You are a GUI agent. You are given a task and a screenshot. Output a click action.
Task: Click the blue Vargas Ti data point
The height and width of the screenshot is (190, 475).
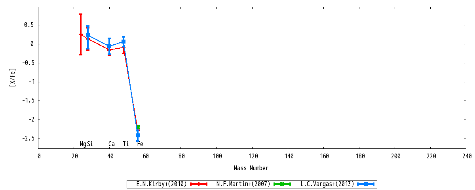[123, 42]
